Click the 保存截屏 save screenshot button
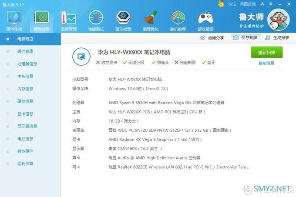The width and height of the screenshot is (296, 197). coord(246,38)
